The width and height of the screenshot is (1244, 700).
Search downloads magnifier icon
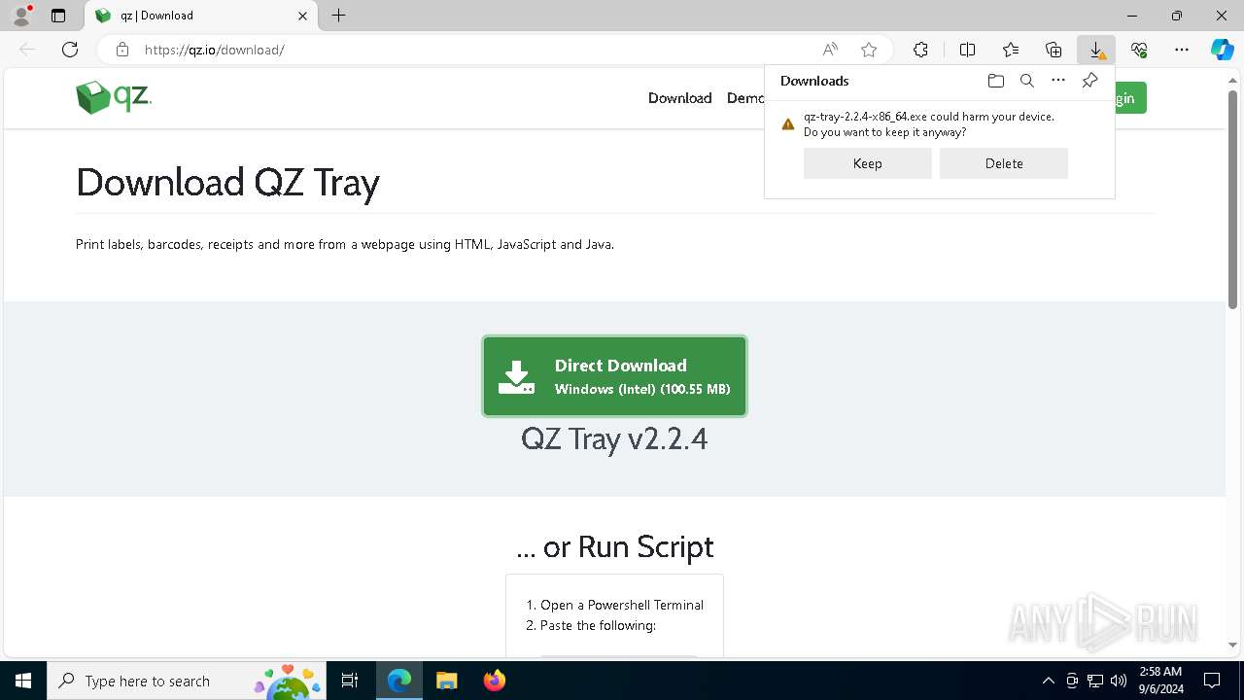click(x=1026, y=81)
